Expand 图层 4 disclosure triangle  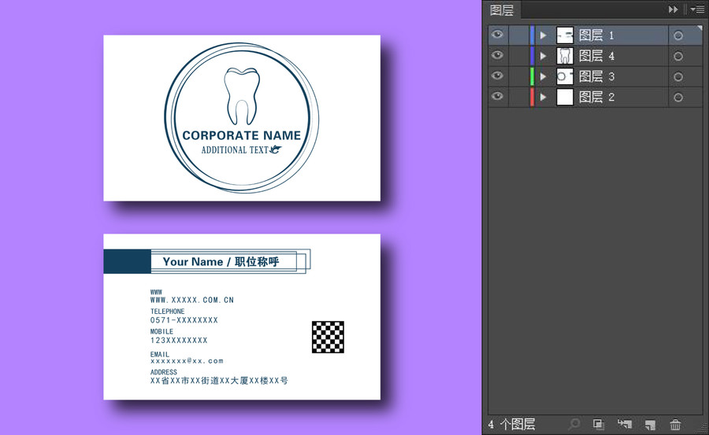544,56
